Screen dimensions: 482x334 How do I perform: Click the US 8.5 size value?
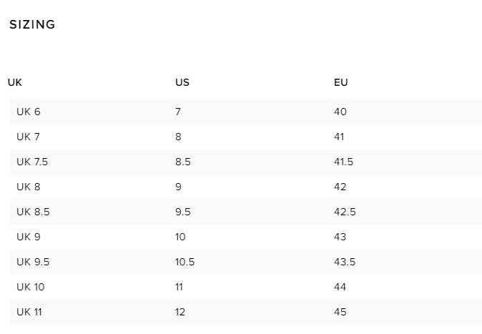tap(183, 162)
